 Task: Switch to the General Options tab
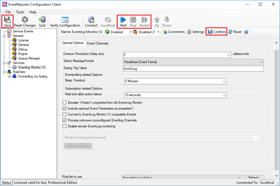point(73,43)
